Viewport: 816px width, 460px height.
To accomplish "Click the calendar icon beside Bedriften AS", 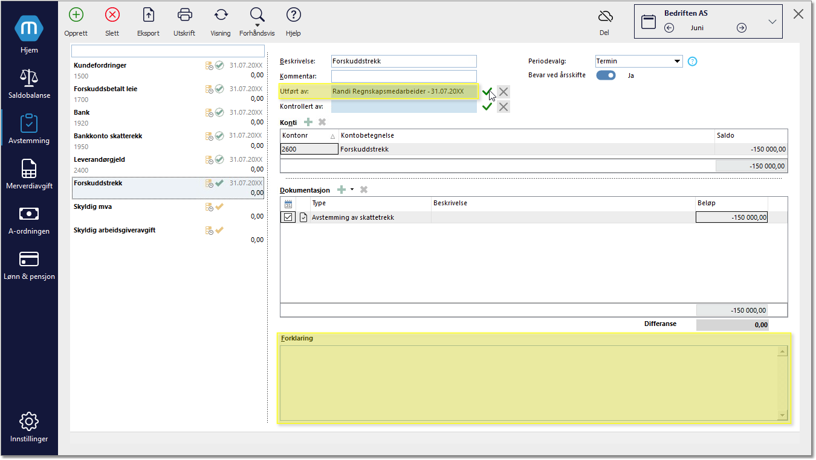I will coord(649,22).
